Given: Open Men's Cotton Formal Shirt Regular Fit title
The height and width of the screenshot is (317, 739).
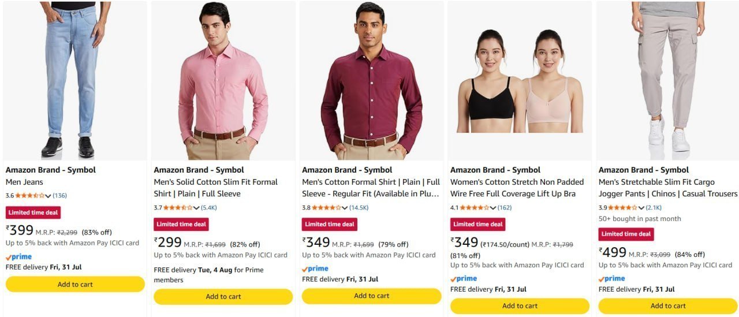Looking at the screenshot, I should tap(371, 188).
